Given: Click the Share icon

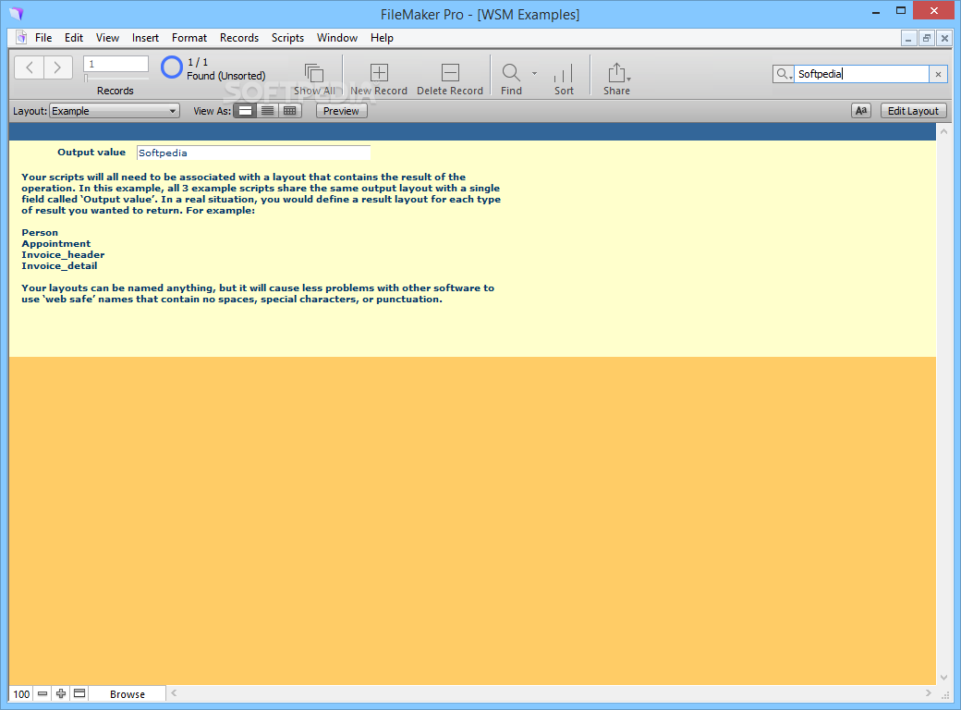Looking at the screenshot, I should click(x=616, y=73).
